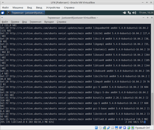Screen dimensions: 154x130
Task: Click the Get:35 libllvm3.8 download line
Action: tap(74, 119)
